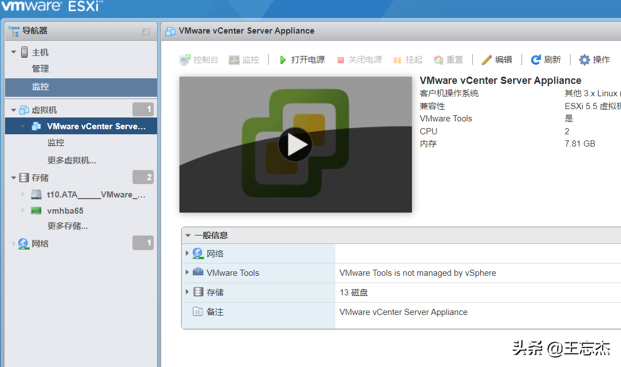Image resolution: width=621 pixels, height=367 pixels.
Task: Click the green play power-on icon
Action: (283, 60)
